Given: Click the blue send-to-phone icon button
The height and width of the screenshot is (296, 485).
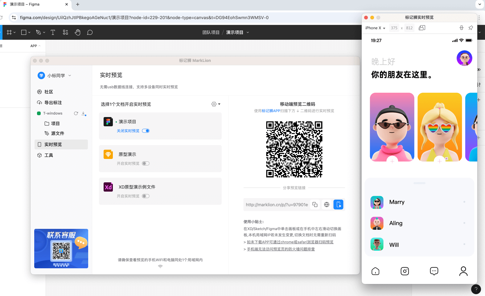Looking at the screenshot, I should pyautogui.click(x=338, y=205).
